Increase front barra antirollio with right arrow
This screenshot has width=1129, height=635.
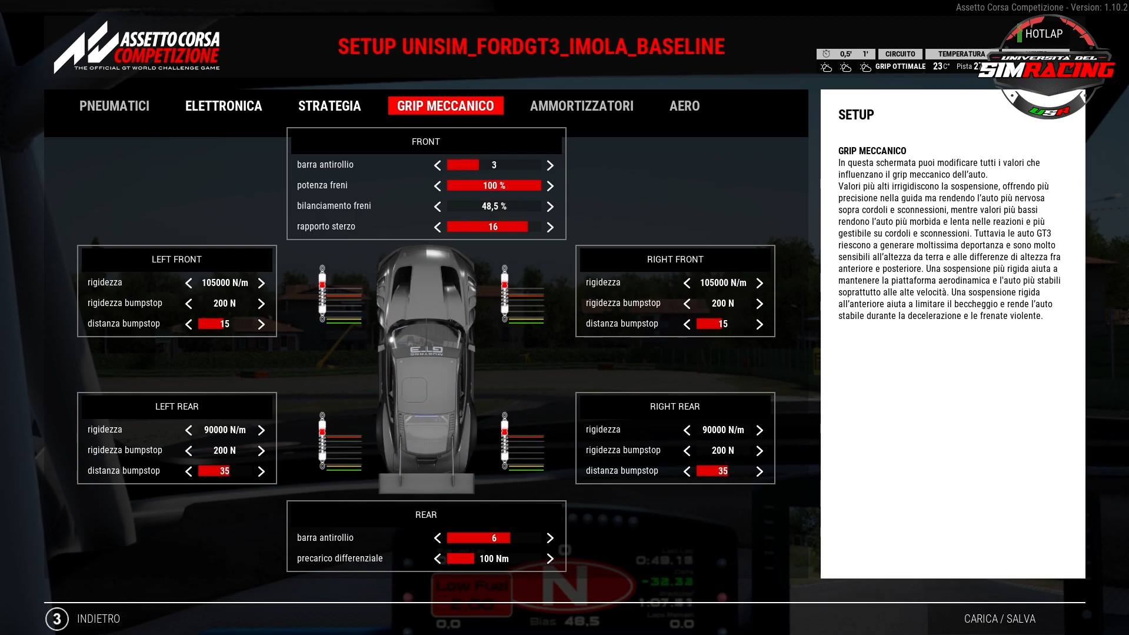point(549,165)
